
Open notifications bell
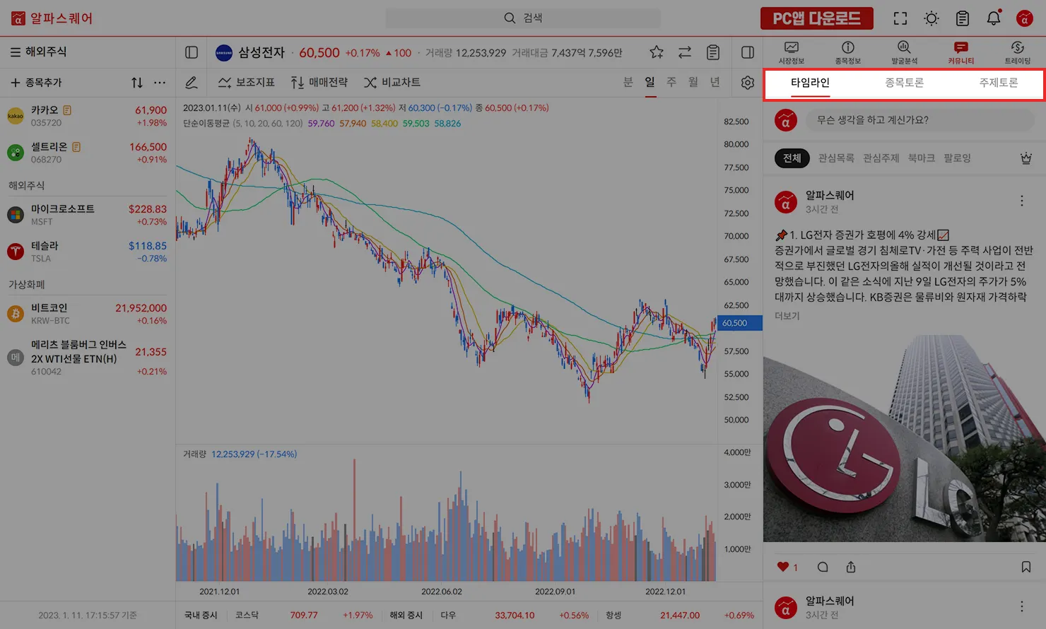click(994, 18)
